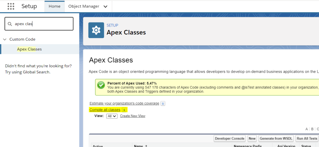Open the View 'All' dropdown
The image size is (319, 147).
pos(112,116)
